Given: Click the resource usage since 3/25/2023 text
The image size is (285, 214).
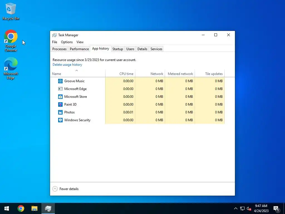Looking at the screenshot, I should coord(94,60).
